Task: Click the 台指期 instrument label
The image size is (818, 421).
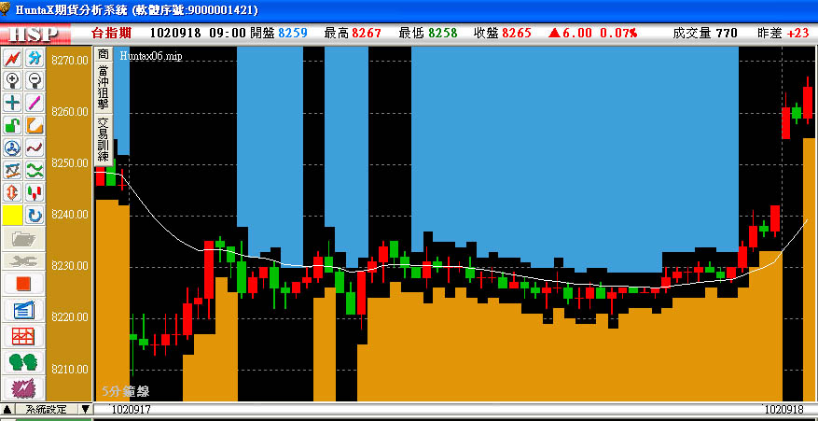Action: point(111,33)
